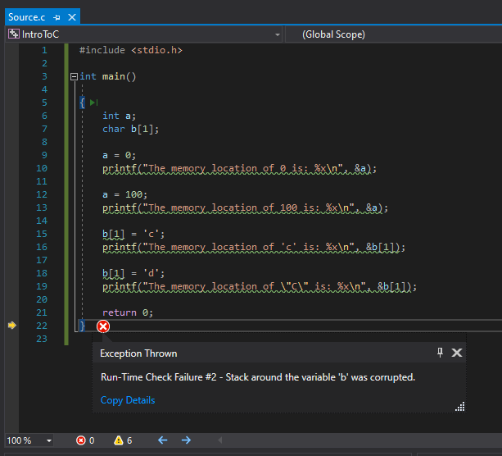
Task: Open the 100 % zoom dropdown
Action: pyautogui.click(x=49, y=440)
